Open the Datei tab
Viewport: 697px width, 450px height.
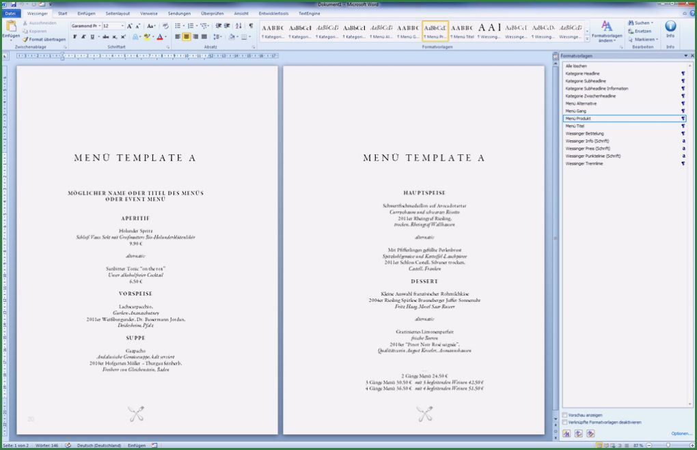12,13
